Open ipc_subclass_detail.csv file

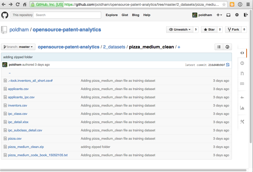click(x=25, y=130)
